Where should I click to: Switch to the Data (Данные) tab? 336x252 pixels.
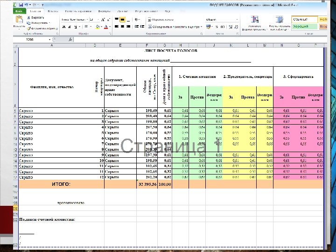123,11
